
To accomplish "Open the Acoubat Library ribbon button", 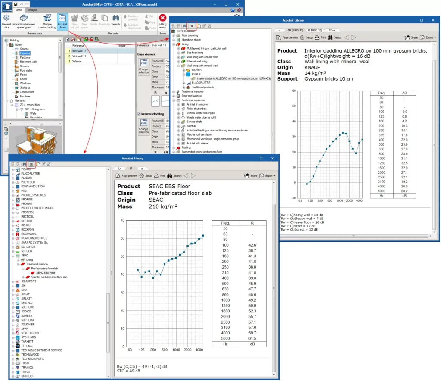I will coord(62,22).
